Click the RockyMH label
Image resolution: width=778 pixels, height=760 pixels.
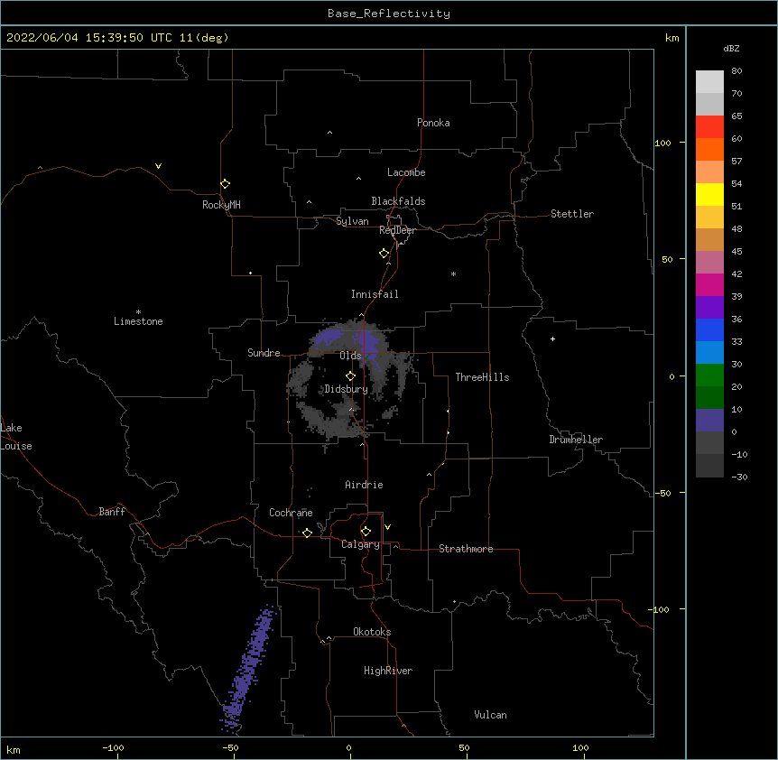pos(221,205)
